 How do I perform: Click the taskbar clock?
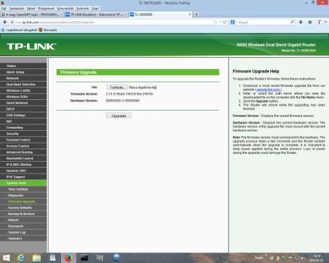(x=316, y=258)
